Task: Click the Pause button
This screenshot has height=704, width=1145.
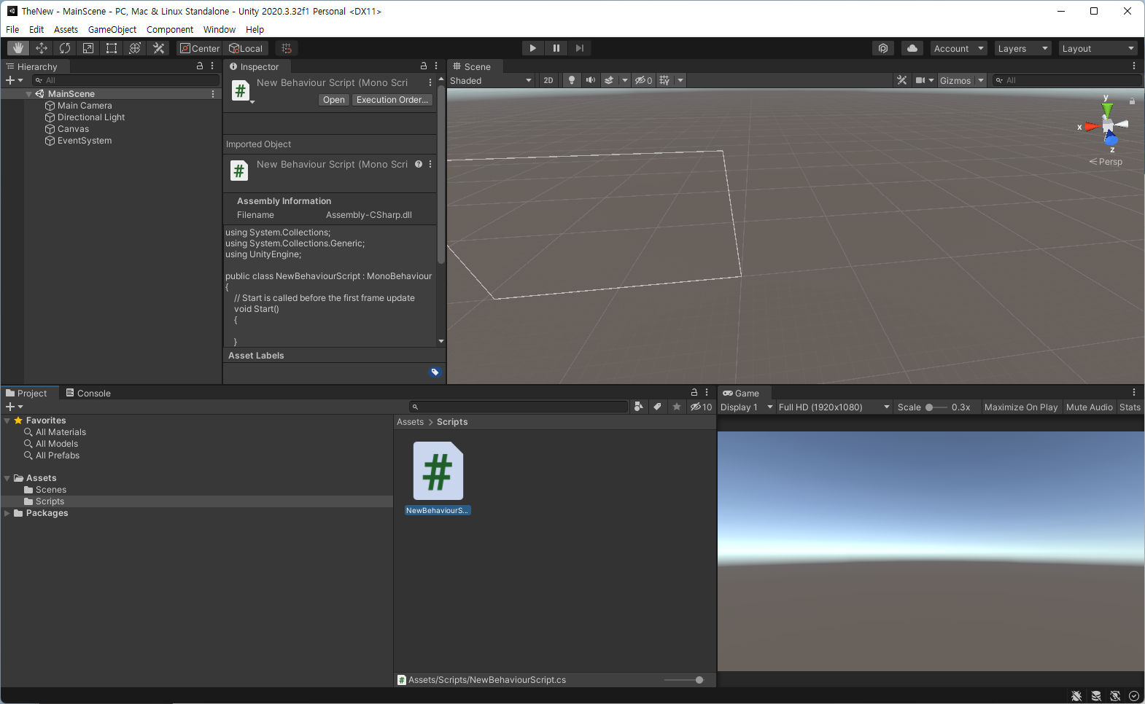Action: click(x=556, y=48)
